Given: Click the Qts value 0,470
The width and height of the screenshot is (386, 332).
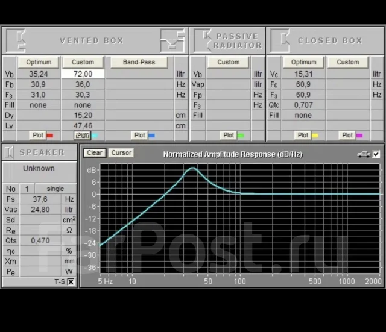Looking at the screenshot, I should 40,240.
